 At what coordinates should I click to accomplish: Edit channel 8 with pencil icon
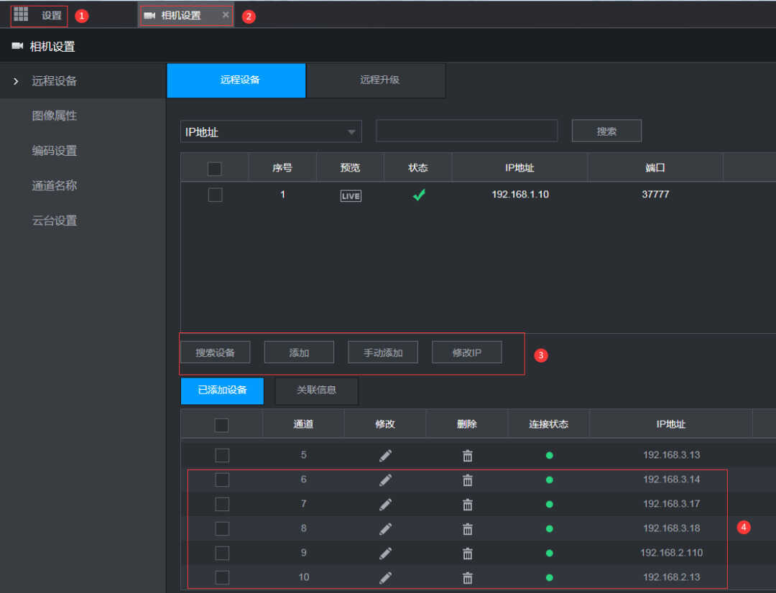coord(386,528)
